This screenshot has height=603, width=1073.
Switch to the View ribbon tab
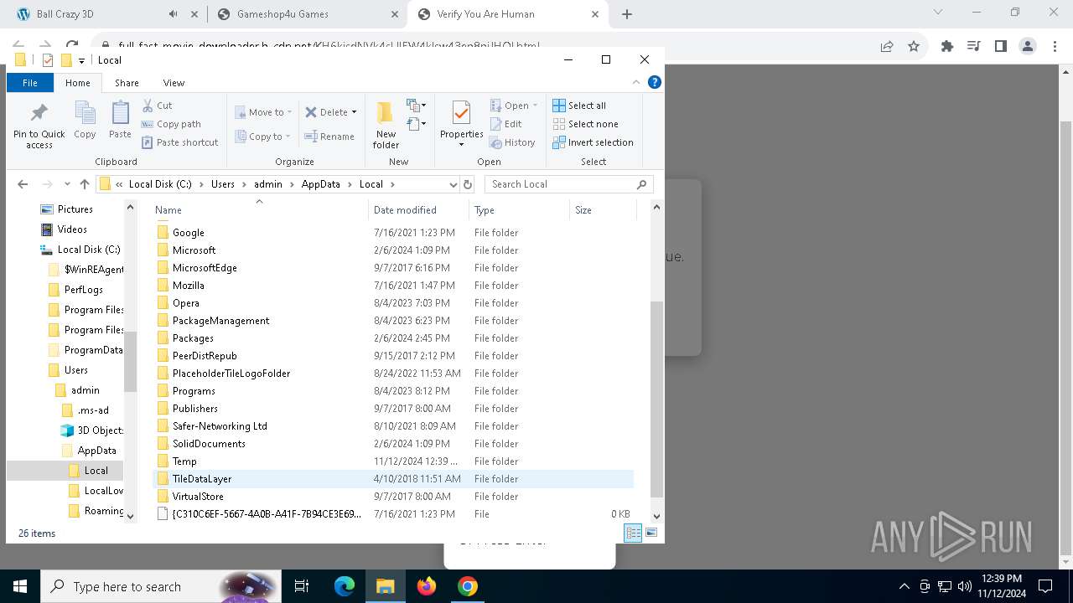(174, 83)
